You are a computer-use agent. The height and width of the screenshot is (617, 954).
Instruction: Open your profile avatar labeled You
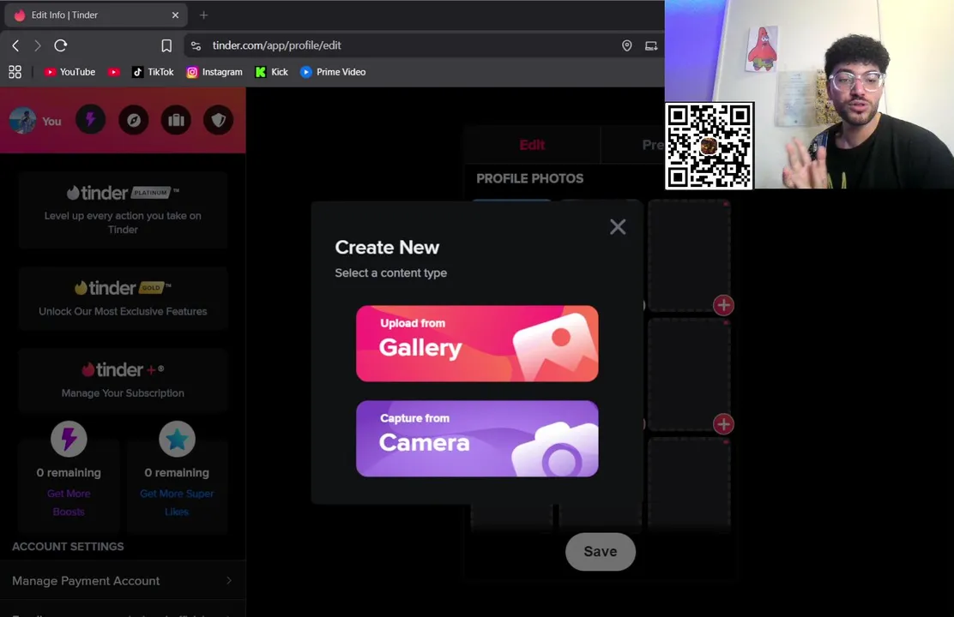click(35, 120)
